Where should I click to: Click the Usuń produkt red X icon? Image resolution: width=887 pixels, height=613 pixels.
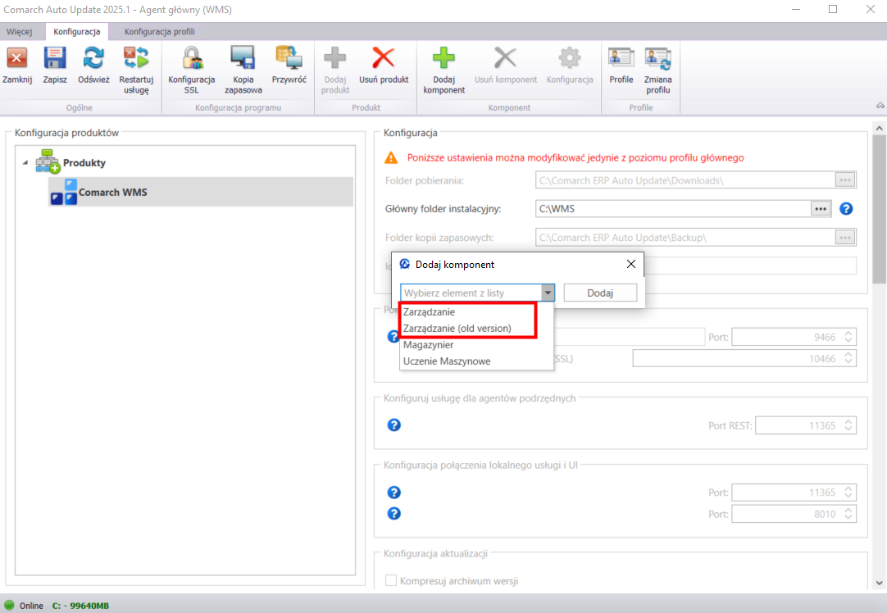pos(384,58)
